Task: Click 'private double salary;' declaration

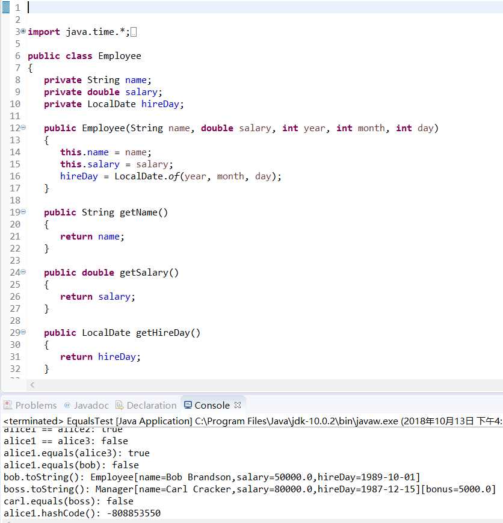Action: coord(103,92)
